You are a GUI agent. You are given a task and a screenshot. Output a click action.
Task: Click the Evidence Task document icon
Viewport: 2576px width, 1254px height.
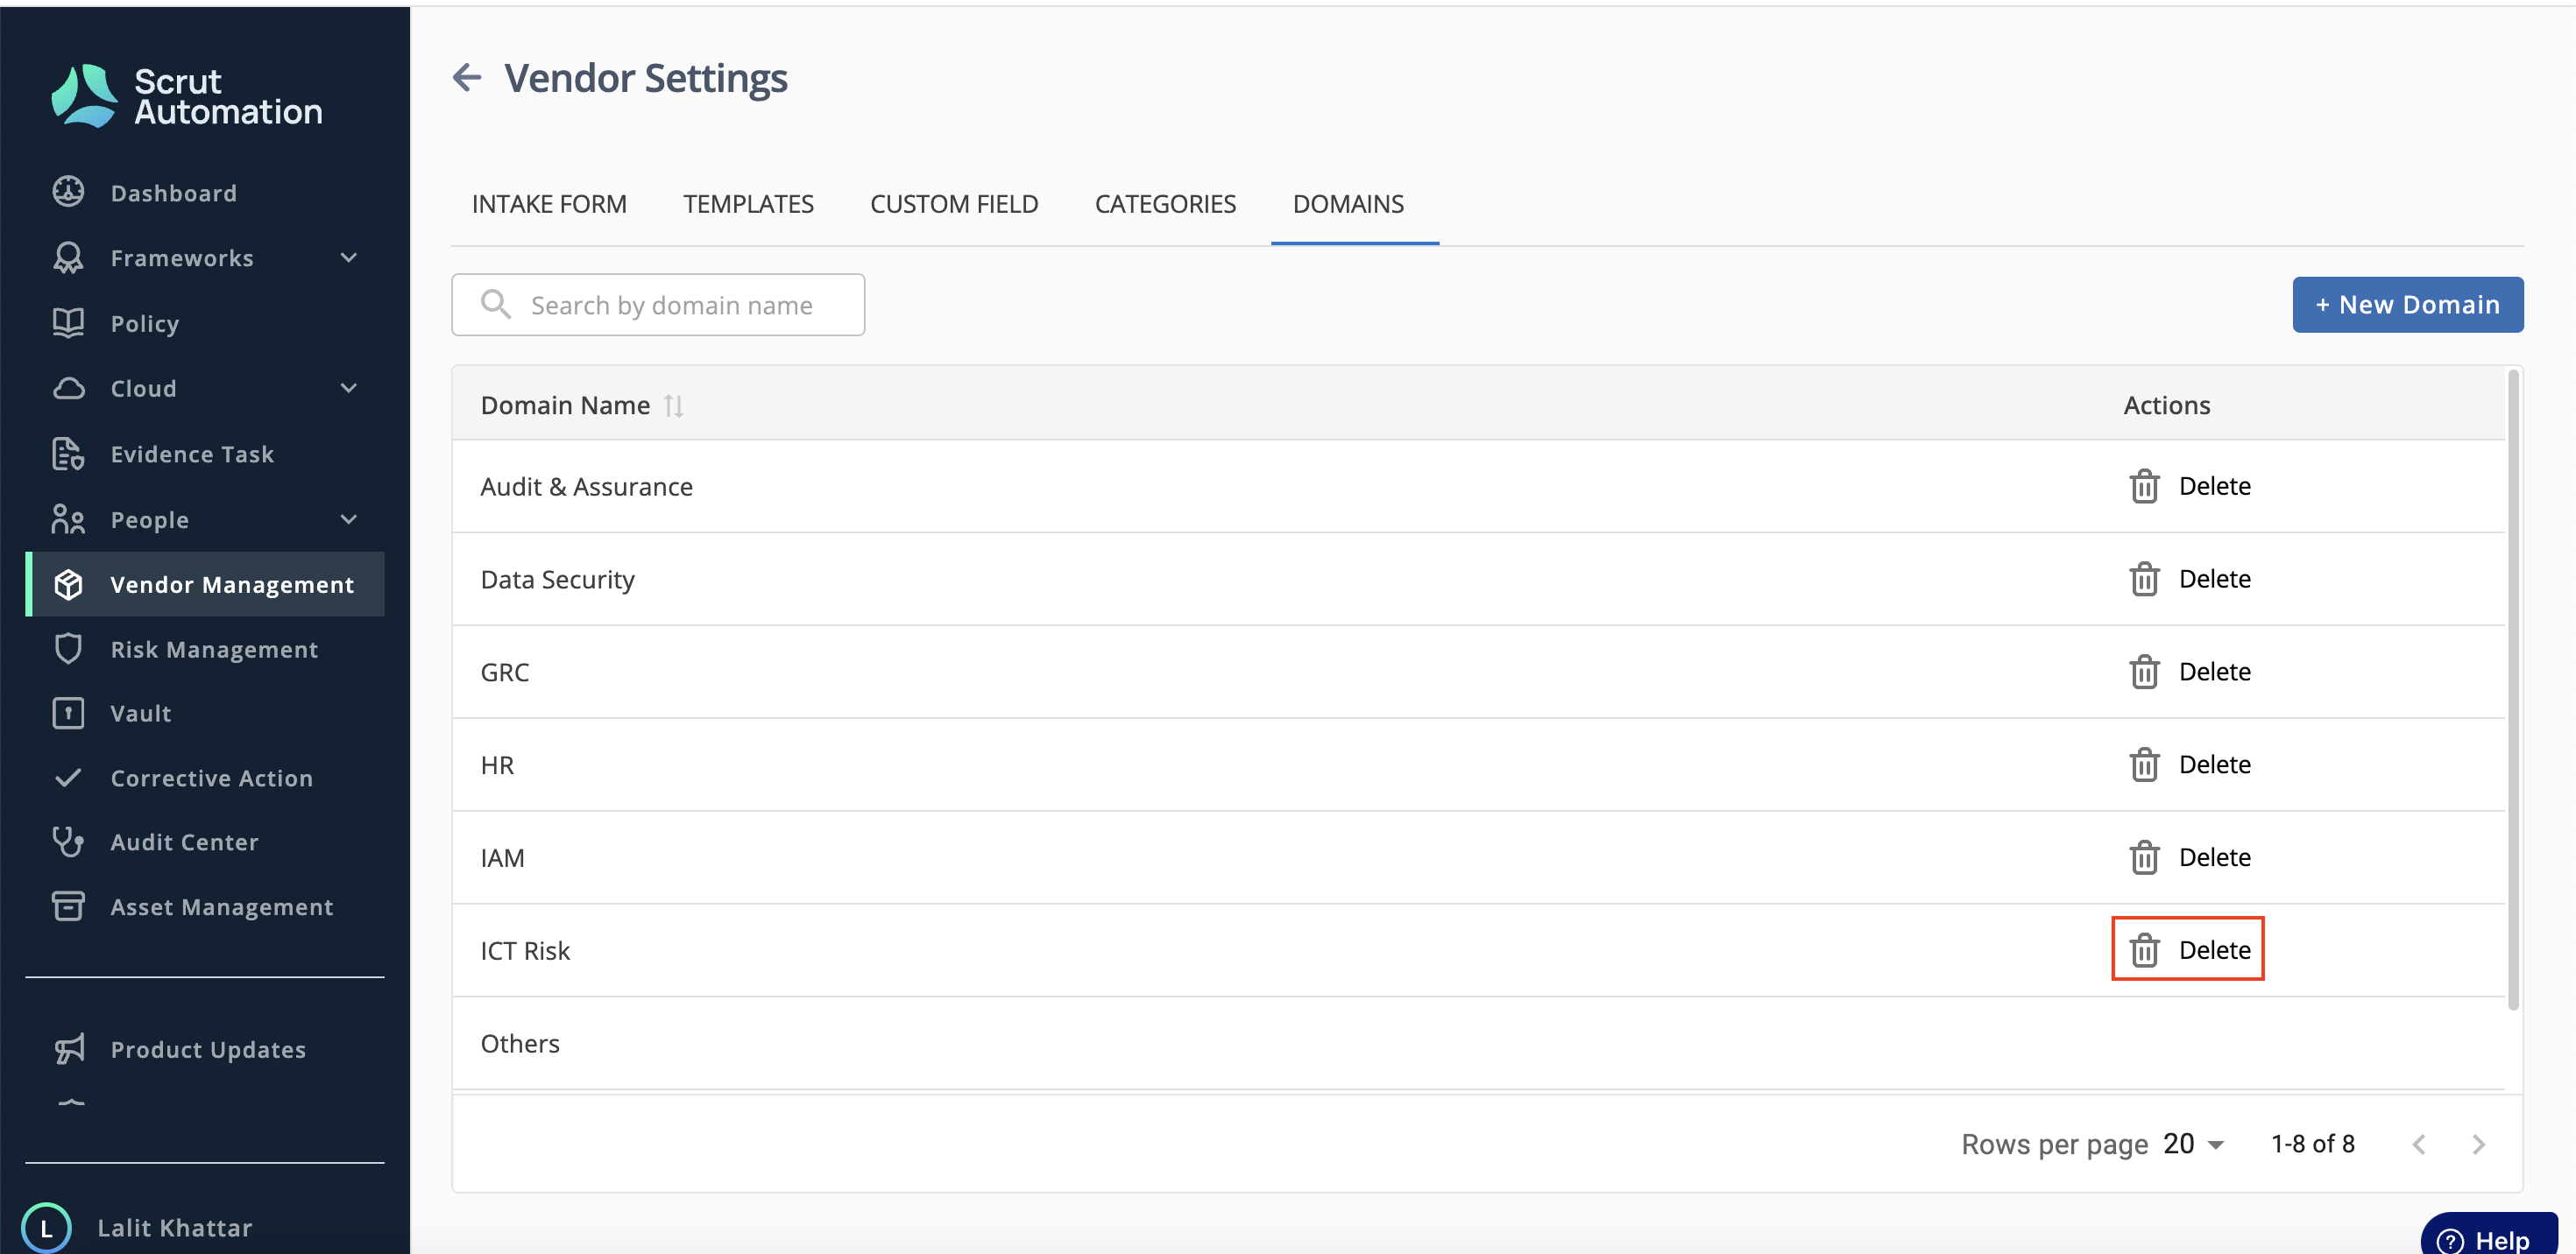click(x=68, y=454)
